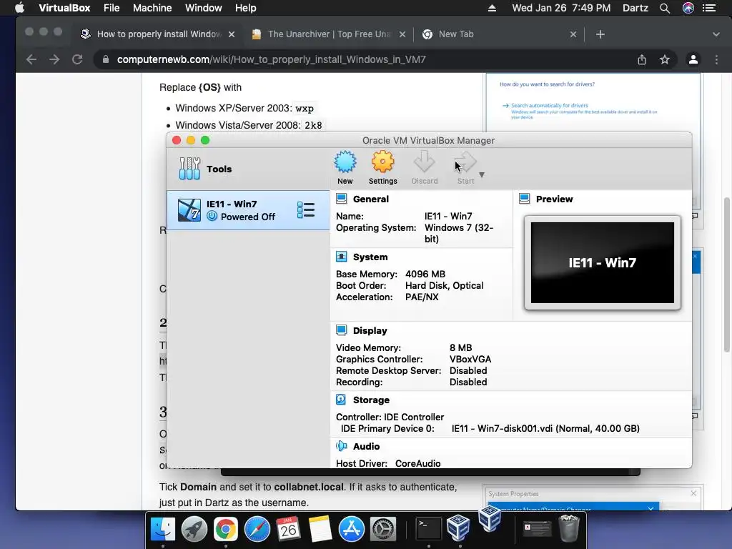Select IE11 - Win7 virtual machine
The width and height of the screenshot is (732, 549).
click(x=248, y=210)
